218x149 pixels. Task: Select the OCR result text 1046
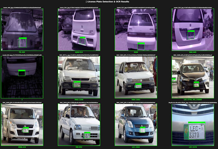click(136, 52)
